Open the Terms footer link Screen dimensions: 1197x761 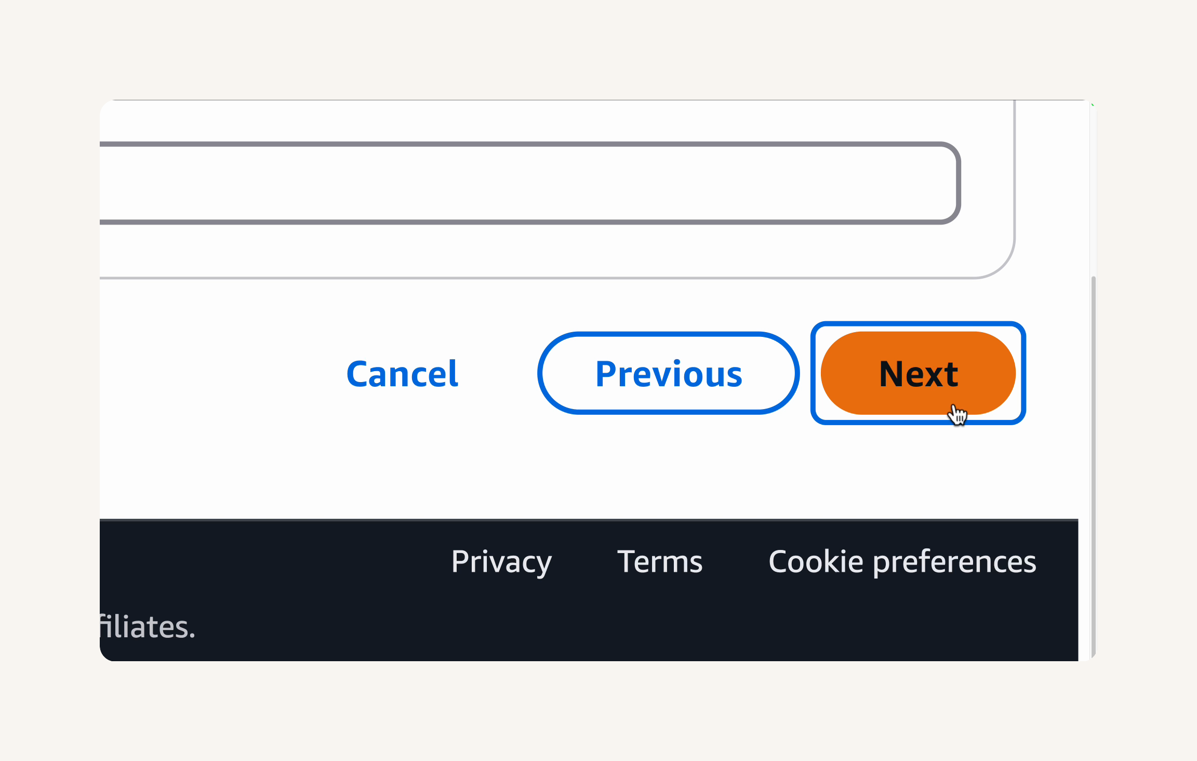pos(660,561)
